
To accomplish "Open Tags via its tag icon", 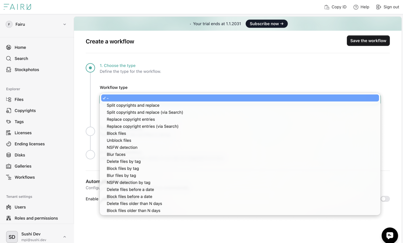I will [x=9, y=122].
